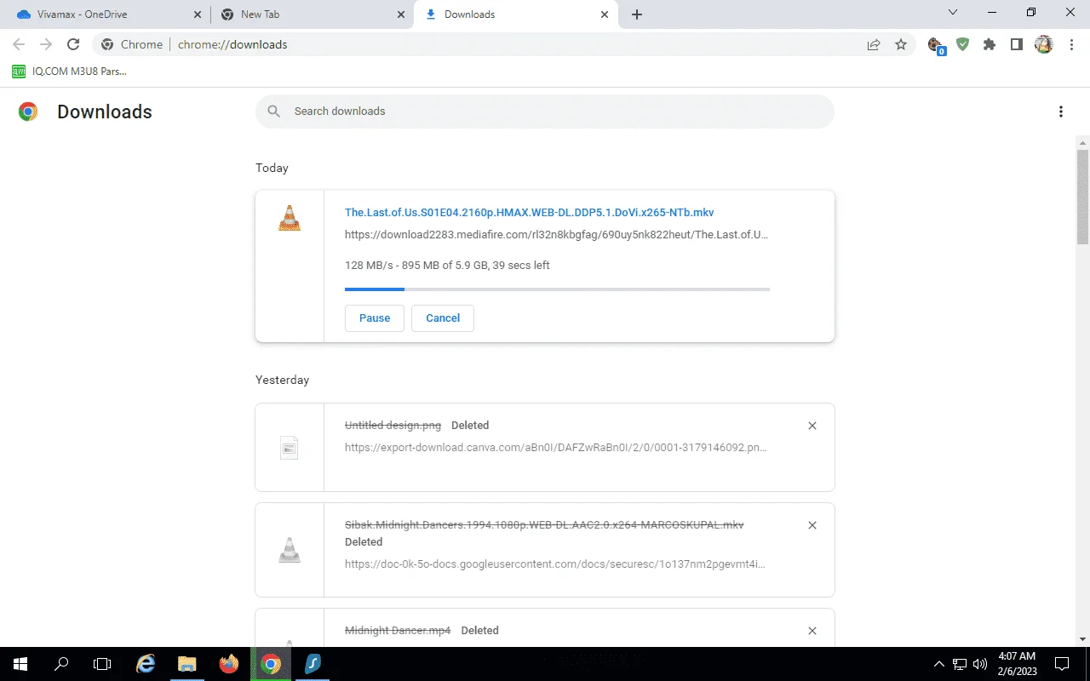Go forward with the browser forward arrow
The width and height of the screenshot is (1090, 681).
[x=46, y=44]
